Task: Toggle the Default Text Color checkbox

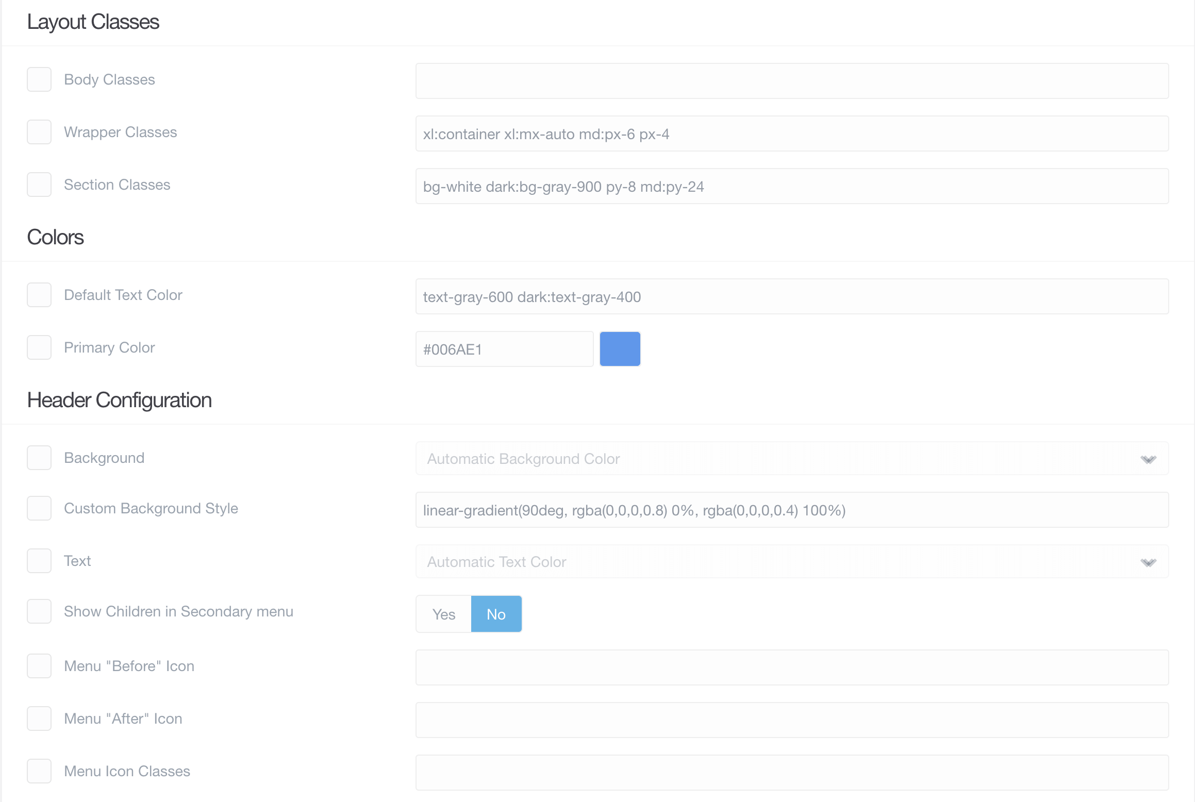Action: pyautogui.click(x=39, y=295)
